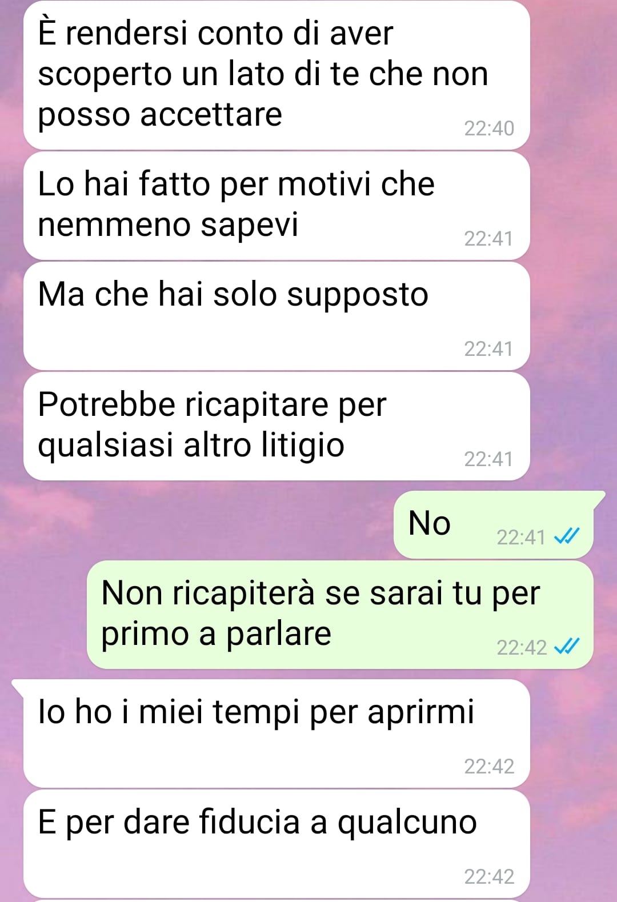Tap read-receipt checkmarks on "Non ricapiterà" message

pyautogui.click(x=567, y=646)
